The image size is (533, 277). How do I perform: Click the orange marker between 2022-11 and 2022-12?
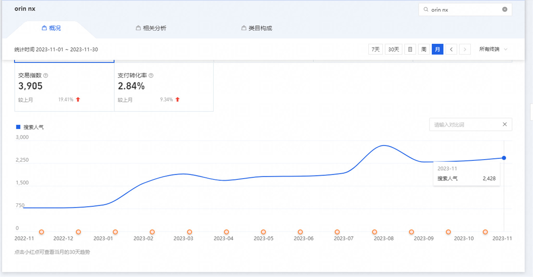pyautogui.click(x=41, y=232)
